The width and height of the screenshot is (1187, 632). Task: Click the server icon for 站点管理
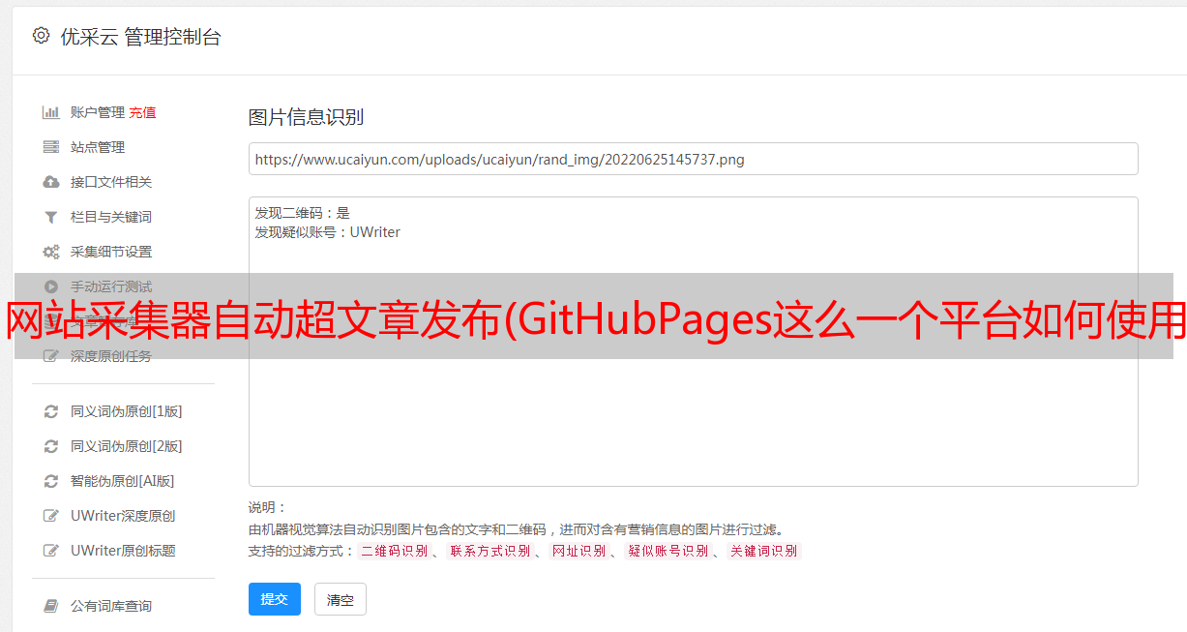coord(51,147)
